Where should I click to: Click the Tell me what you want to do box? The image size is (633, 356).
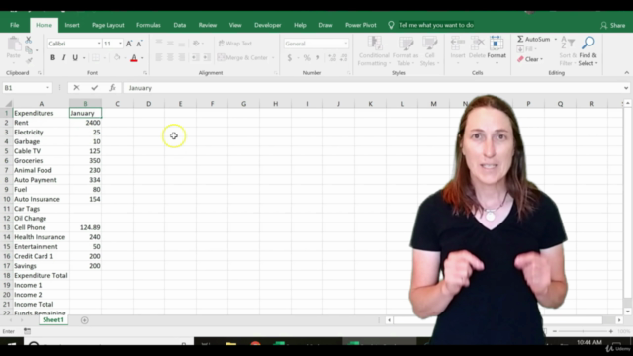[x=435, y=25]
